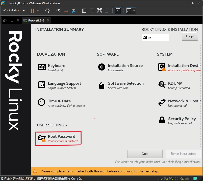The height and width of the screenshot is (181, 203).
Task: Open the snapshot manager icon
Action: (x=73, y=11)
